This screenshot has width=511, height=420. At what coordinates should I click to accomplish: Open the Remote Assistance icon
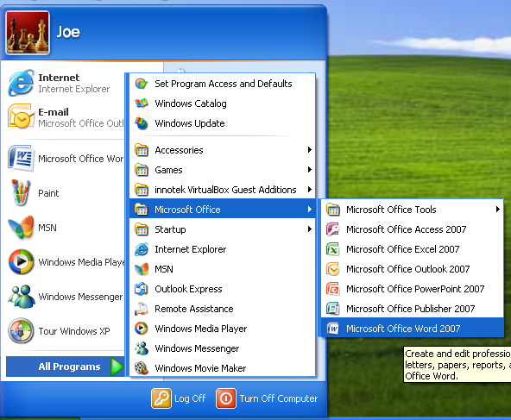tap(142, 309)
